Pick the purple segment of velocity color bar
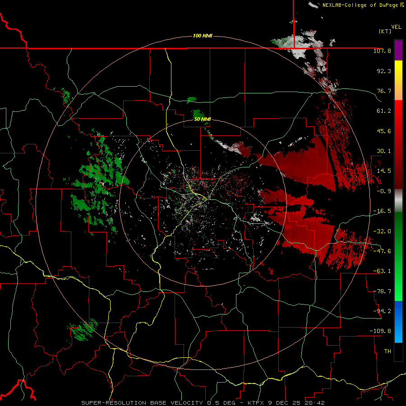Viewport: 406px width, 406px height. (398, 50)
